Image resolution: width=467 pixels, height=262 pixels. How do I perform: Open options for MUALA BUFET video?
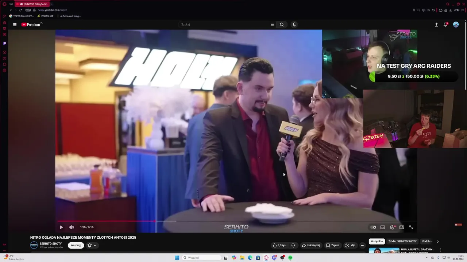pos(440,250)
